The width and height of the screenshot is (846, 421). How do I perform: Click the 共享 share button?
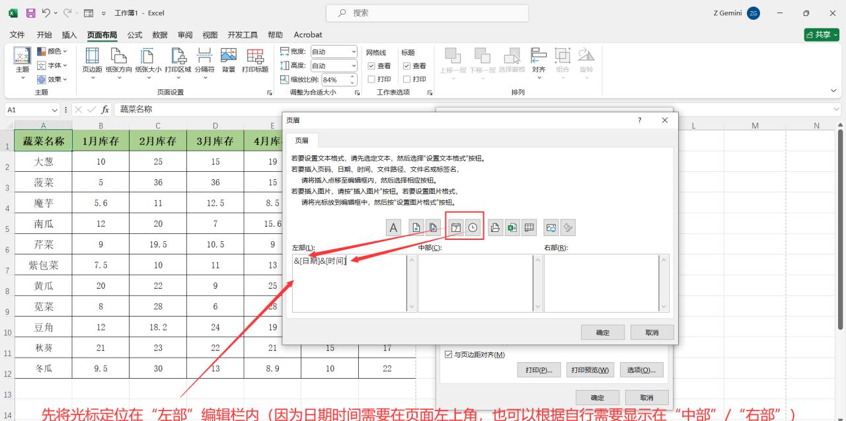[x=822, y=34]
